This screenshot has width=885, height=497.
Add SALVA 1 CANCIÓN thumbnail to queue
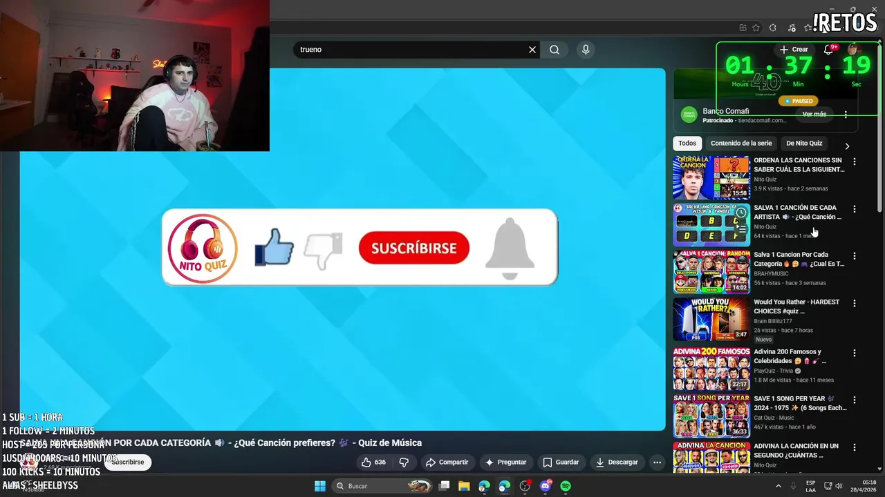click(x=740, y=228)
